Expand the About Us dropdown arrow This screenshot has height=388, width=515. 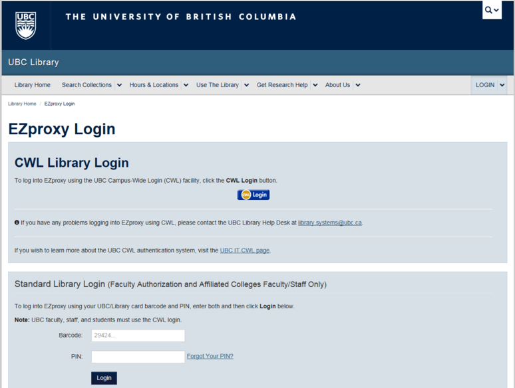(x=357, y=85)
